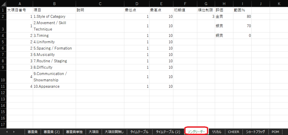Switch to the 審査員 sheet tab
The image size is (288, 135).
pyautogui.click(x=32, y=132)
